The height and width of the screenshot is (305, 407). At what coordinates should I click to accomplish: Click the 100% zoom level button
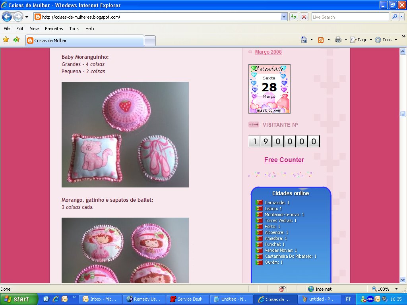click(x=380, y=289)
